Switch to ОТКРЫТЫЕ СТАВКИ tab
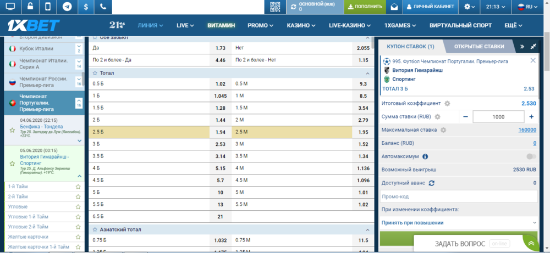Image resolution: width=550 pixels, height=253 pixels. [479, 46]
